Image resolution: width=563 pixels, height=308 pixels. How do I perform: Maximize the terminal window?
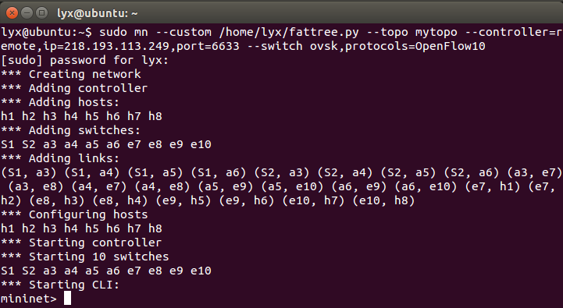tap(42, 13)
